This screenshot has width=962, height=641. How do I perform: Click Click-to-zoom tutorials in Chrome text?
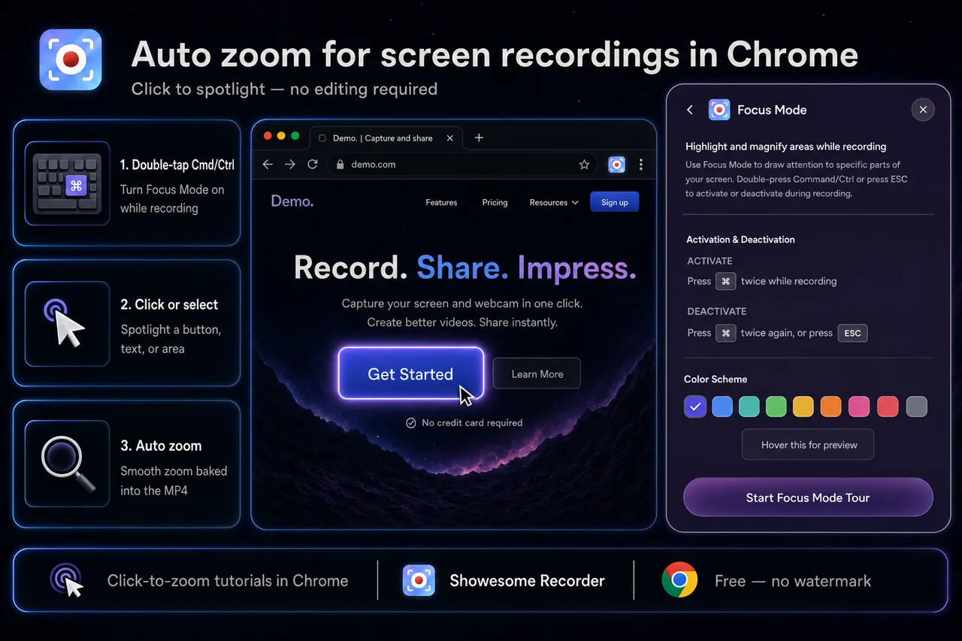228,581
